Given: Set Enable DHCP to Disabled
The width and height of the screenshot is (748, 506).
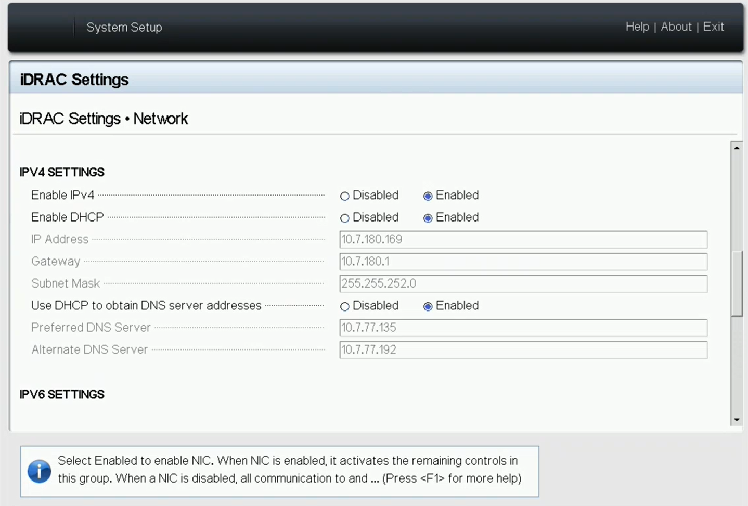Looking at the screenshot, I should (344, 218).
